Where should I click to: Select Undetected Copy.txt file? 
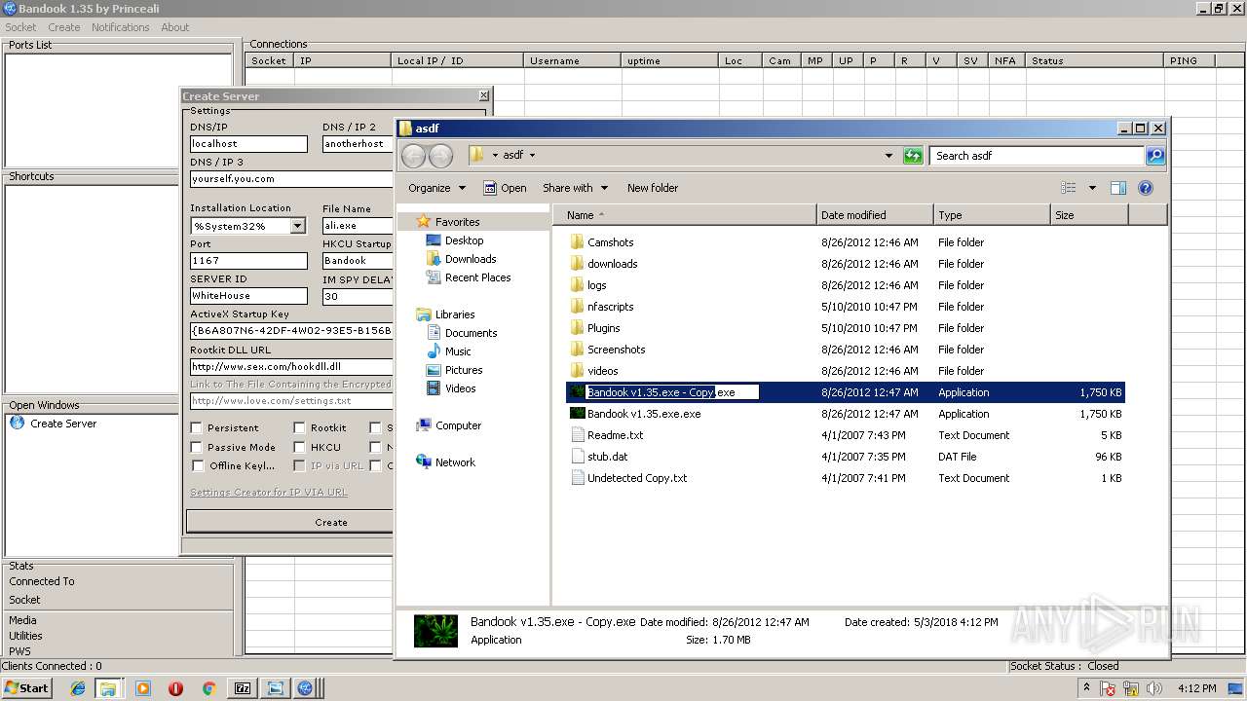637,478
